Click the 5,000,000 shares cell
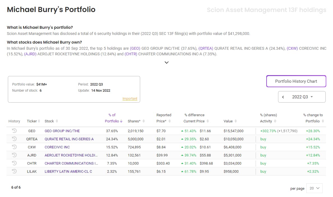333x197 pixels. click(135, 139)
